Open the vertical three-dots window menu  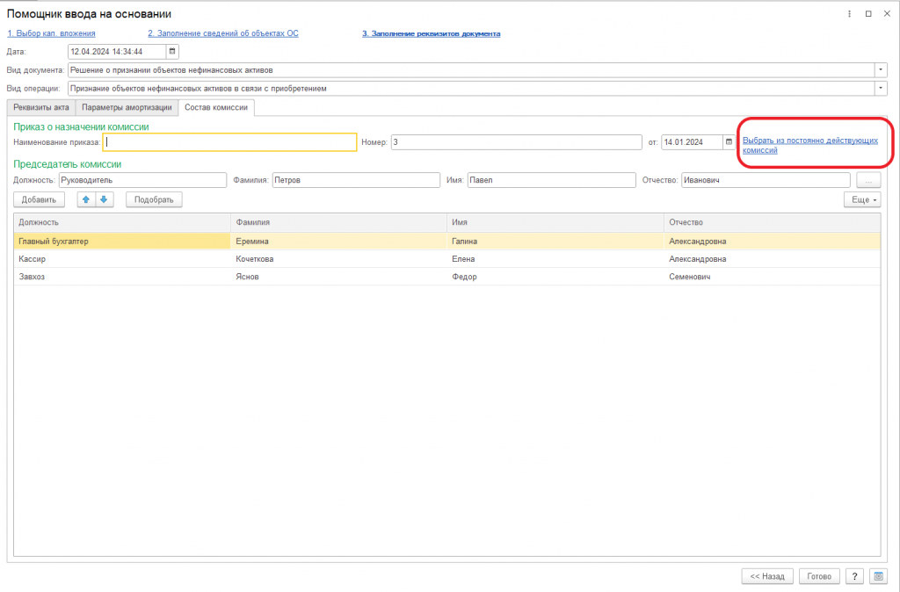pos(850,14)
